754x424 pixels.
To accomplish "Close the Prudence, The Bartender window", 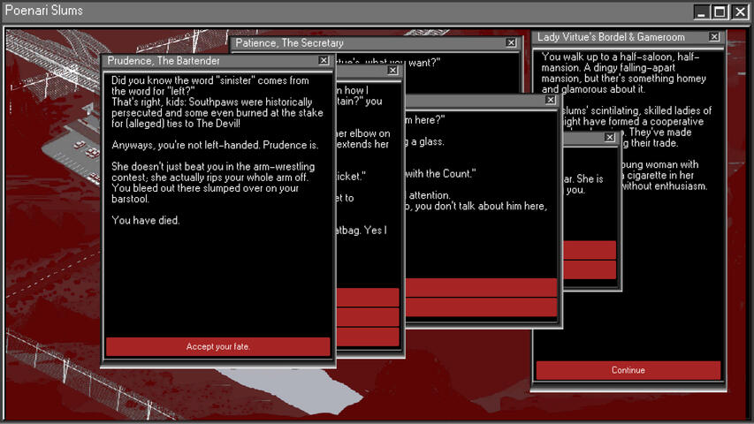I will (324, 61).
